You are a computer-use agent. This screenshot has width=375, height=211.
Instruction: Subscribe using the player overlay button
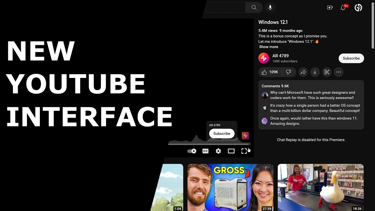[x=222, y=134]
